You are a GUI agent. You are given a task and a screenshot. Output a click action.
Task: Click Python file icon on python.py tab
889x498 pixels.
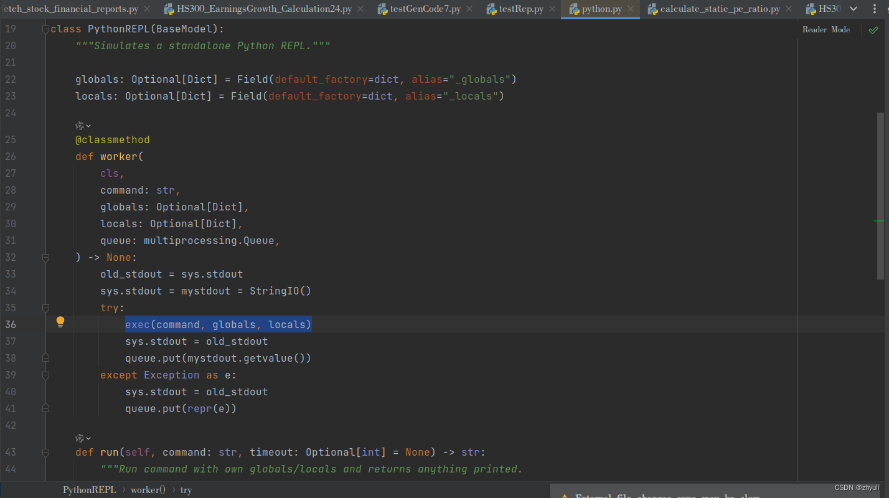(575, 9)
